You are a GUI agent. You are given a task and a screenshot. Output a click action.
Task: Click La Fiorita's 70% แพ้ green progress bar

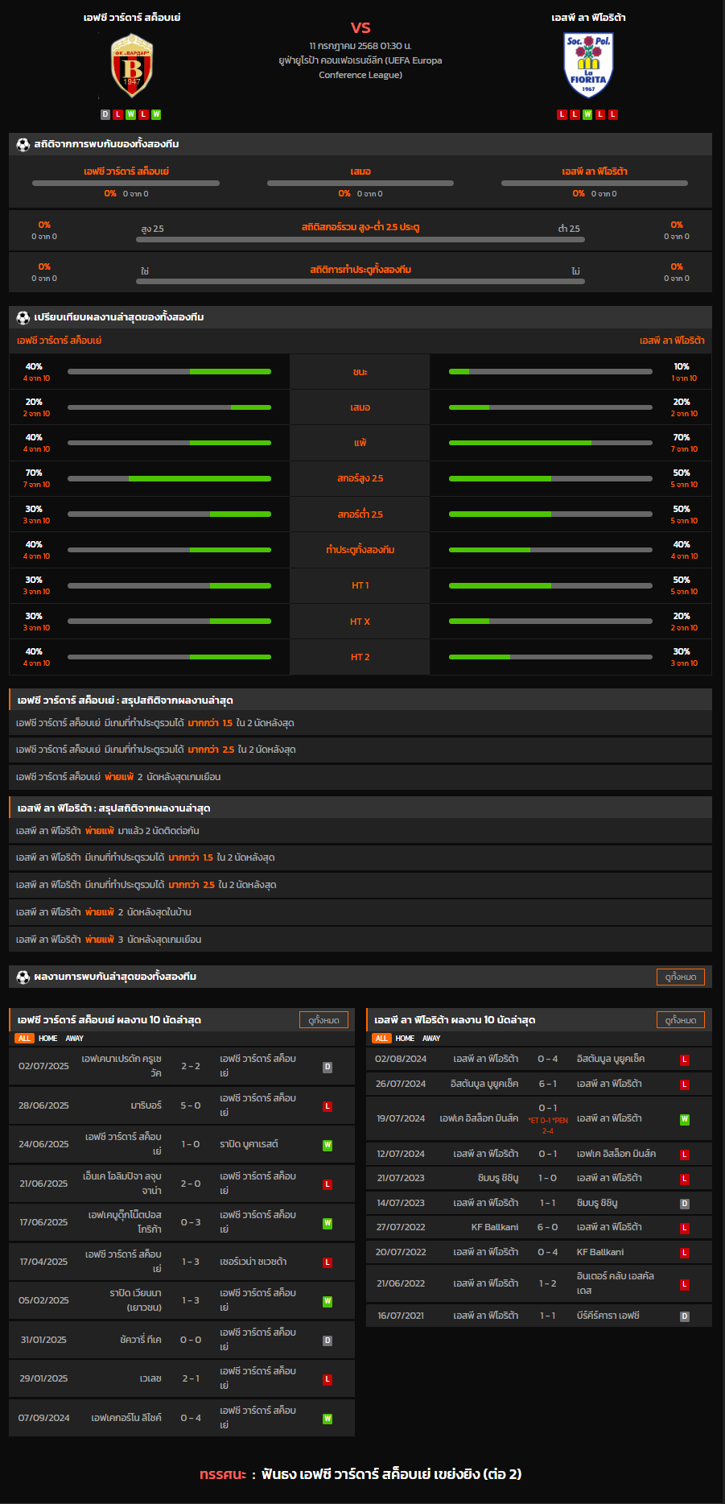pyautogui.click(x=520, y=443)
